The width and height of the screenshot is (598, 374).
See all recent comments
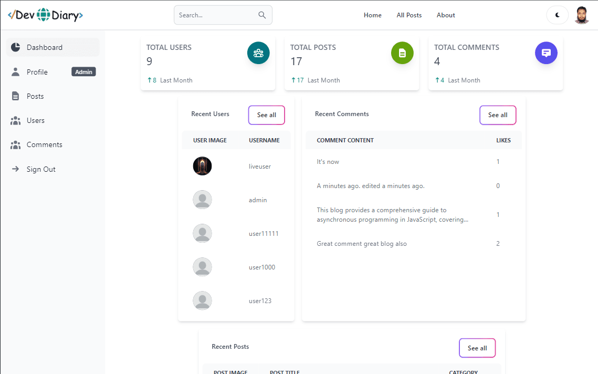point(497,115)
